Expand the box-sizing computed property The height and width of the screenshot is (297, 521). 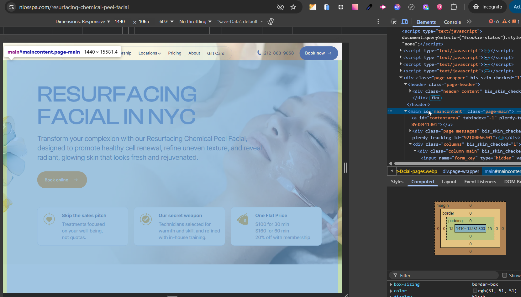pyautogui.click(x=391, y=284)
